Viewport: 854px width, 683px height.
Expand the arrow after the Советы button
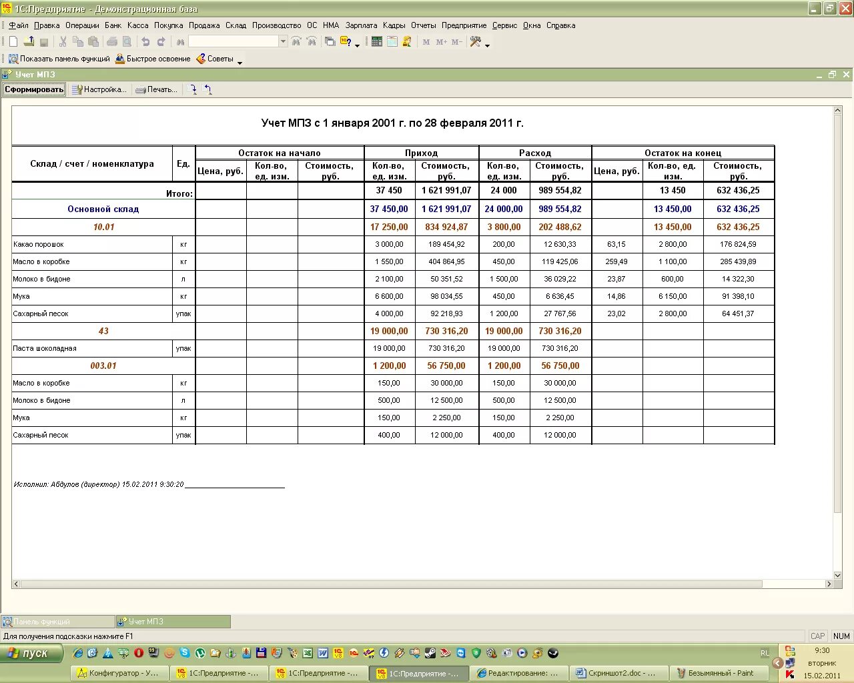pyautogui.click(x=240, y=61)
